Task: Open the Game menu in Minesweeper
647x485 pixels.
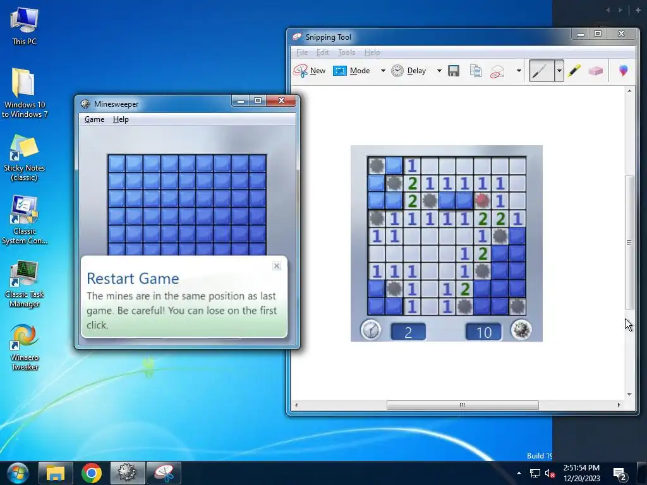Action: pos(95,119)
